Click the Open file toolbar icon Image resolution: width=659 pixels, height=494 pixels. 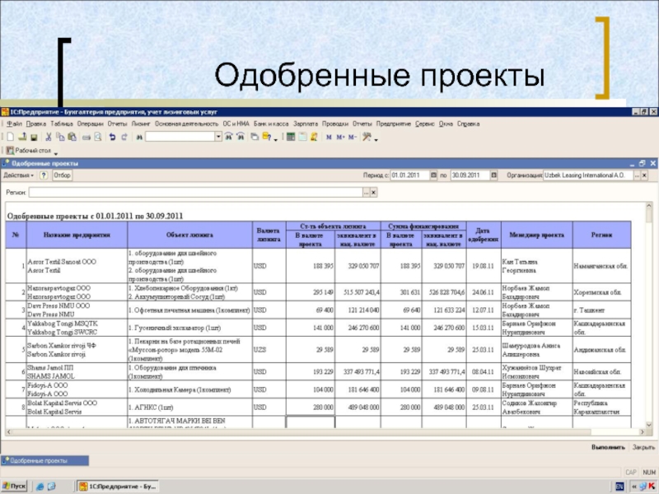tap(23, 137)
